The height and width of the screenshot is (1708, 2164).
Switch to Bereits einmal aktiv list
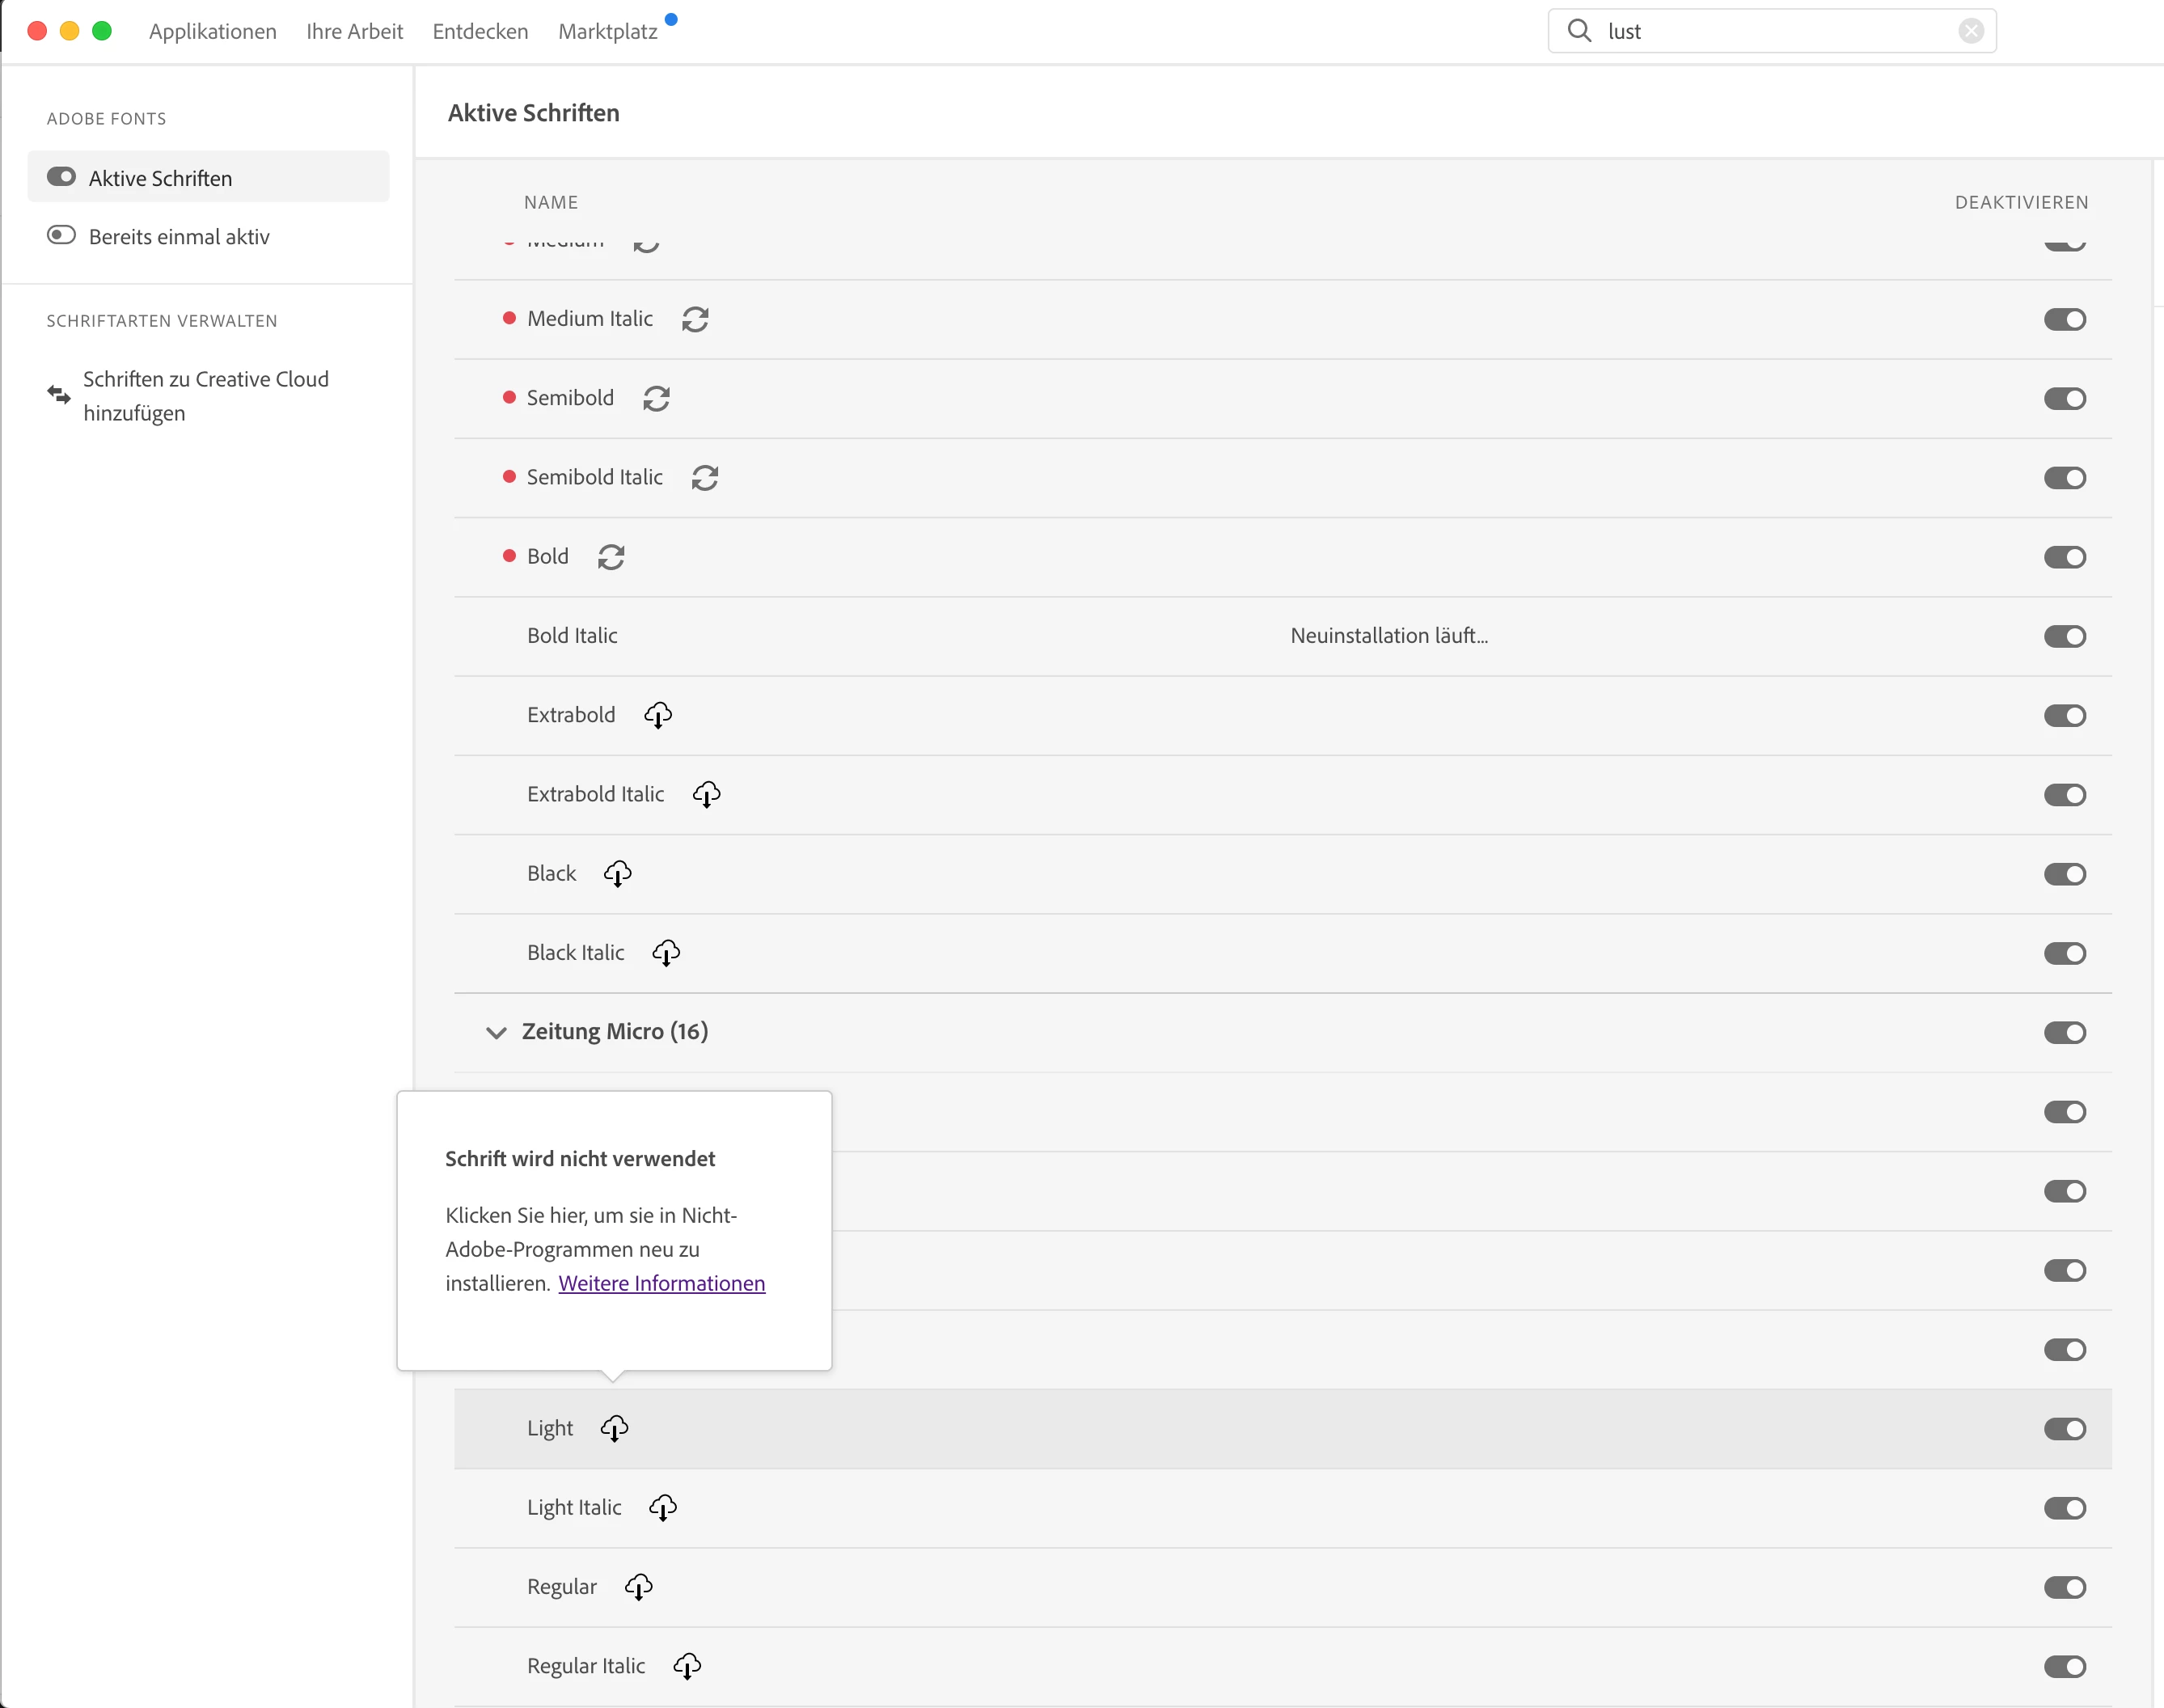178,237
